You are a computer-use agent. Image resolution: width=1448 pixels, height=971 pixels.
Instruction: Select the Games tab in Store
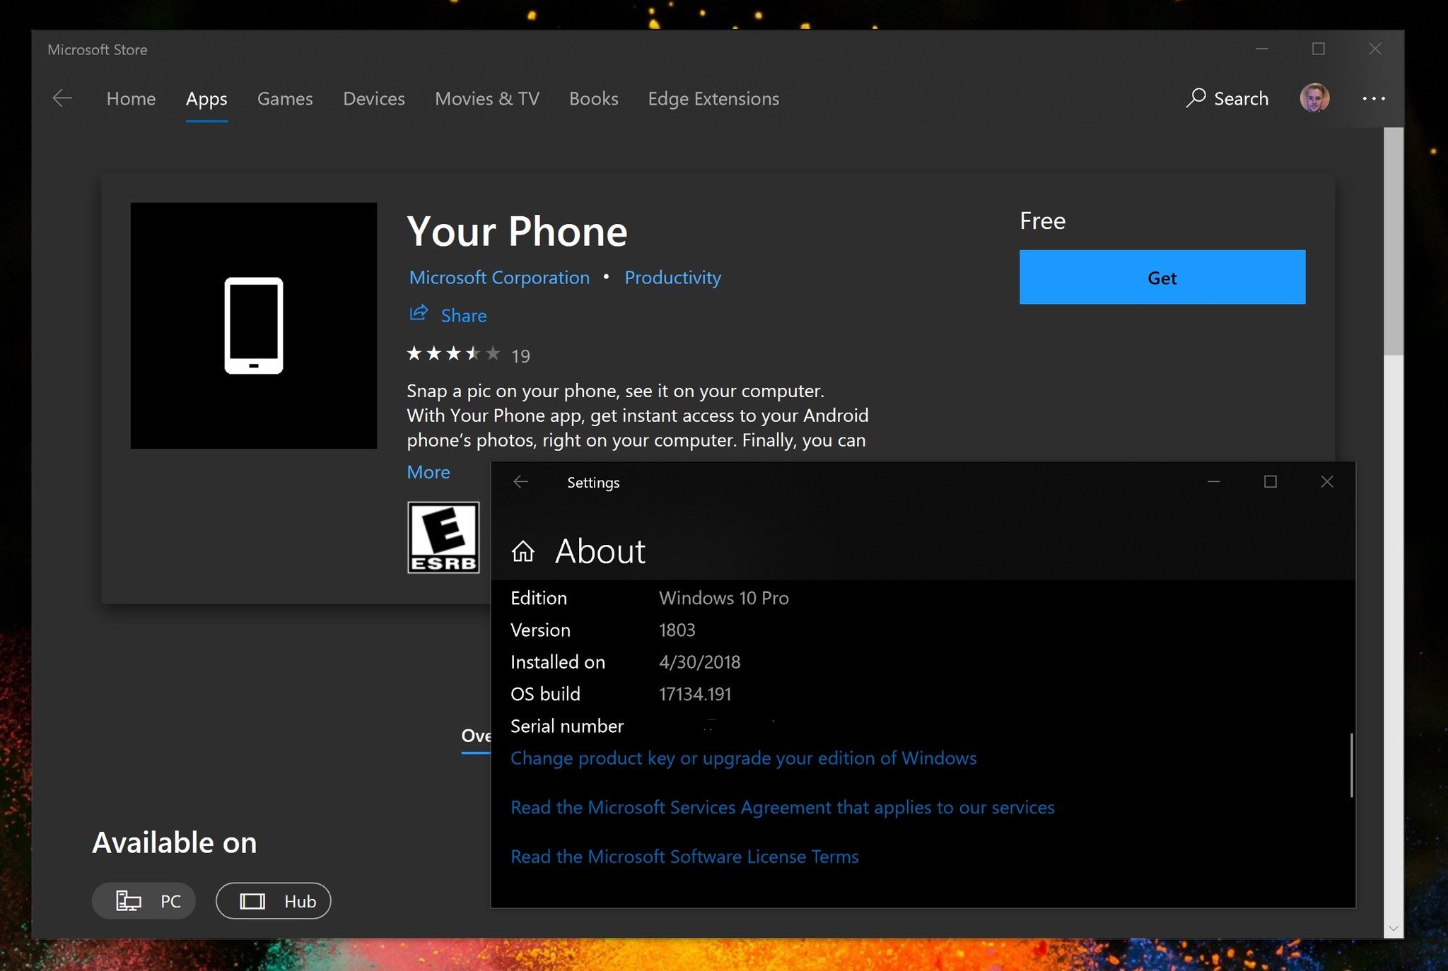285,99
